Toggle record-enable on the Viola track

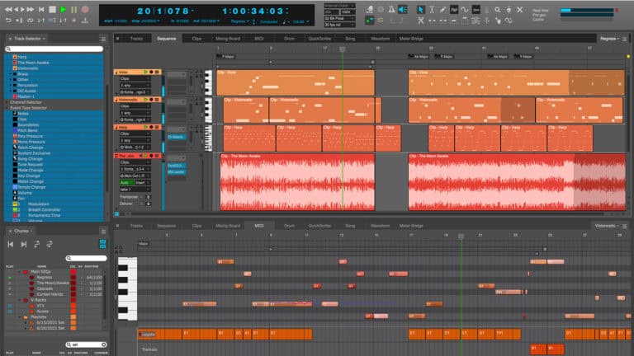(x=151, y=72)
